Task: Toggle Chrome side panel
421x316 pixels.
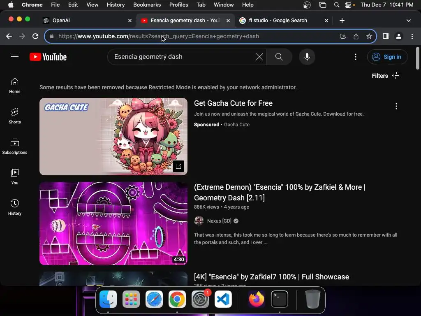Action: click(386, 36)
